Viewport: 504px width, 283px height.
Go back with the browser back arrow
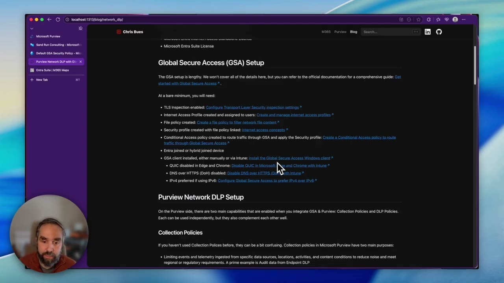click(49, 19)
